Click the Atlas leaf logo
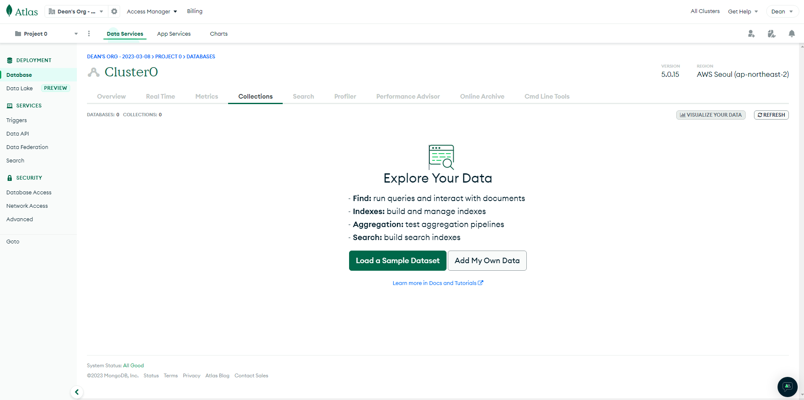 pos(22,11)
